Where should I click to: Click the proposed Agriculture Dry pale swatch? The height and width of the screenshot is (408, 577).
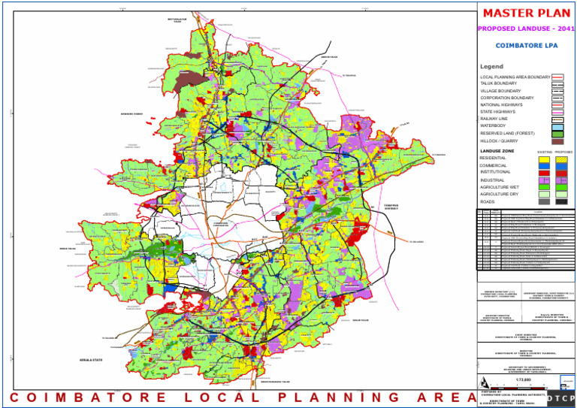click(x=561, y=194)
